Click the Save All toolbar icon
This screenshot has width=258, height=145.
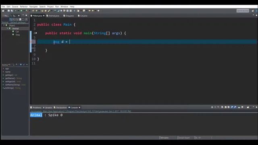[12, 11]
